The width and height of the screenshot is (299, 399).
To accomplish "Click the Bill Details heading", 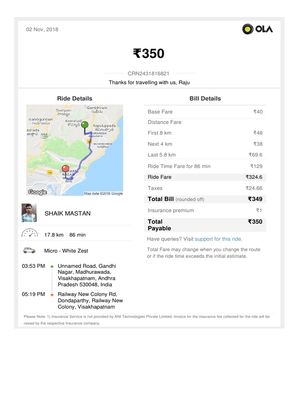I will click(x=205, y=99).
